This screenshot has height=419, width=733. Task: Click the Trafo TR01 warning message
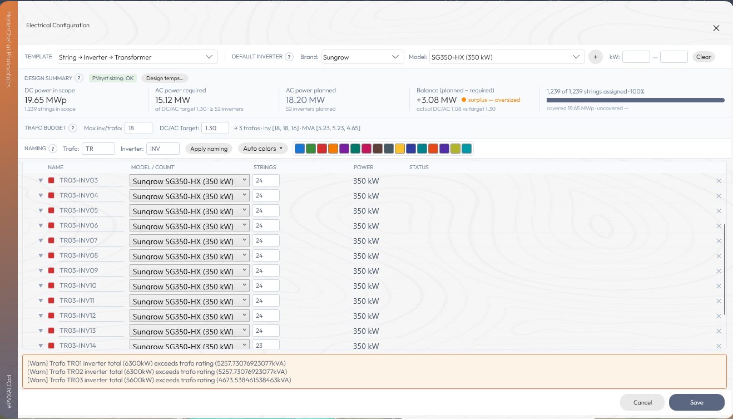click(157, 363)
